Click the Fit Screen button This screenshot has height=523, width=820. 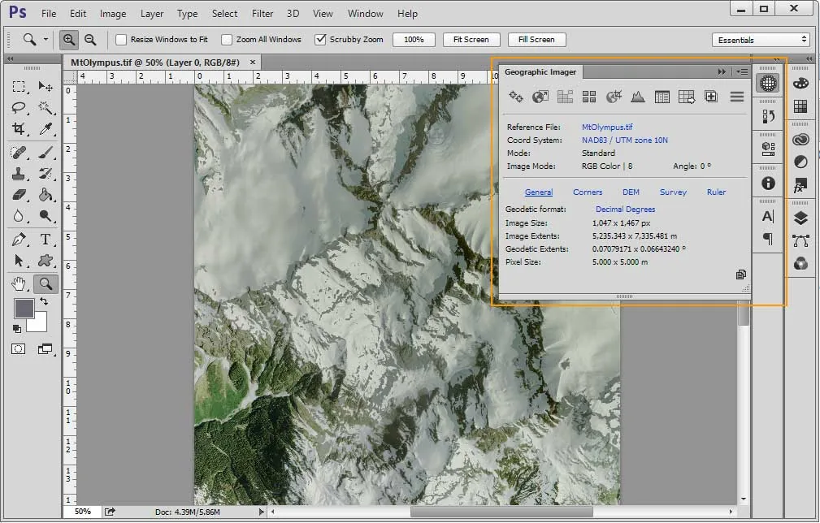pos(471,40)
